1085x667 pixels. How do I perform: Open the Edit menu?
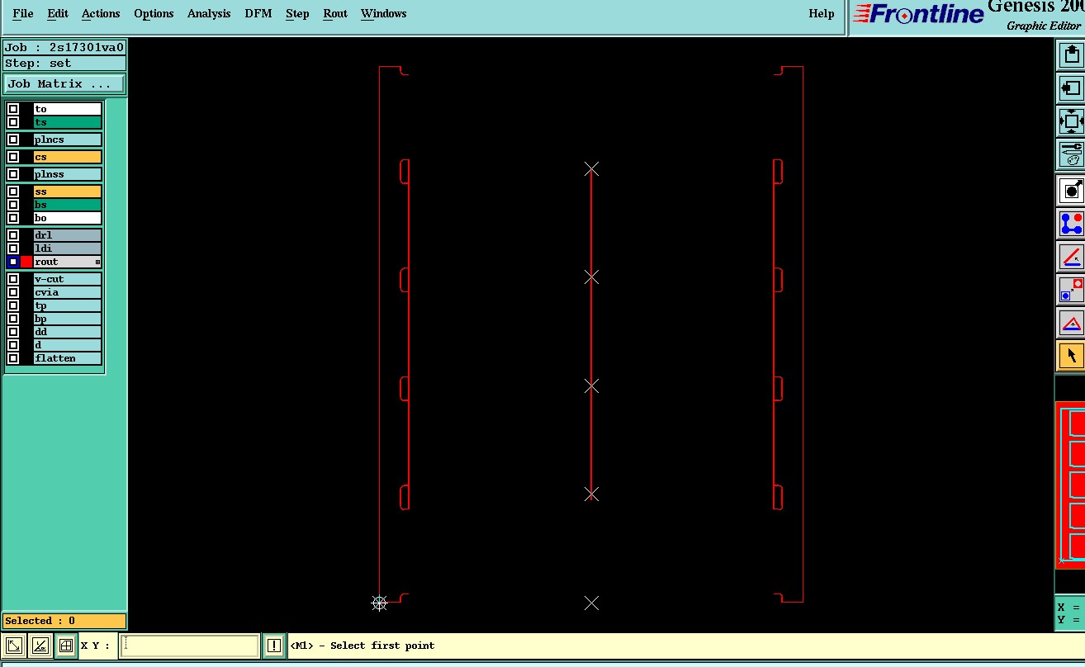pyautogui.click(x=58, y=13)
